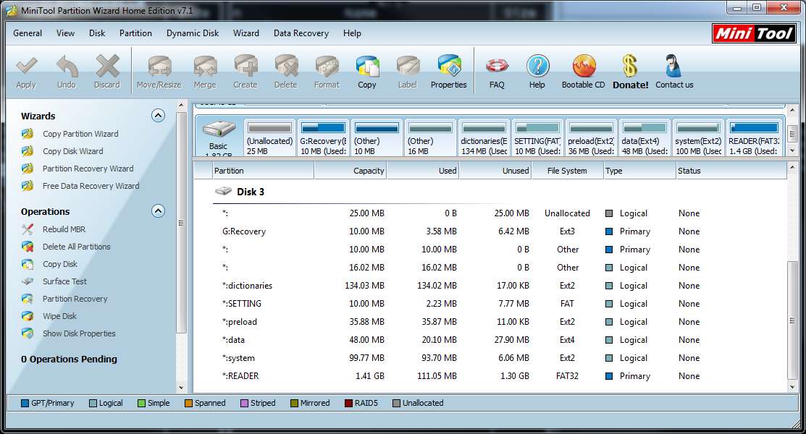Image resolution: width=806 pixels, height=434 pixels.
Task: Sort by the Status column header
Action: coord(731,171)
